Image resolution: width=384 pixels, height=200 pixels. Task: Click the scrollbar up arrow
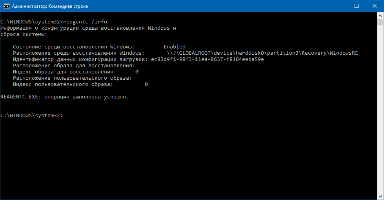380,15
